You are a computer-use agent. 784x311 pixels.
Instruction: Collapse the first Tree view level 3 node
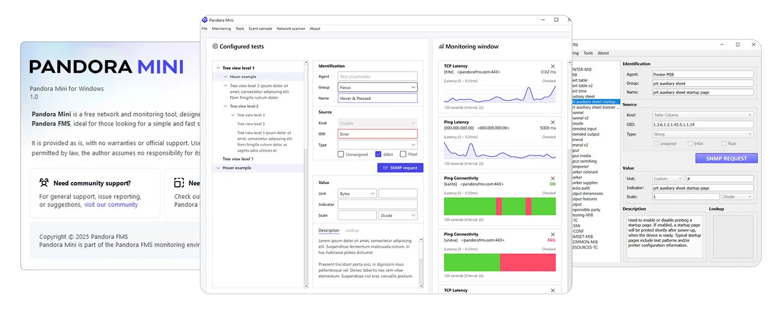(233, 115)
